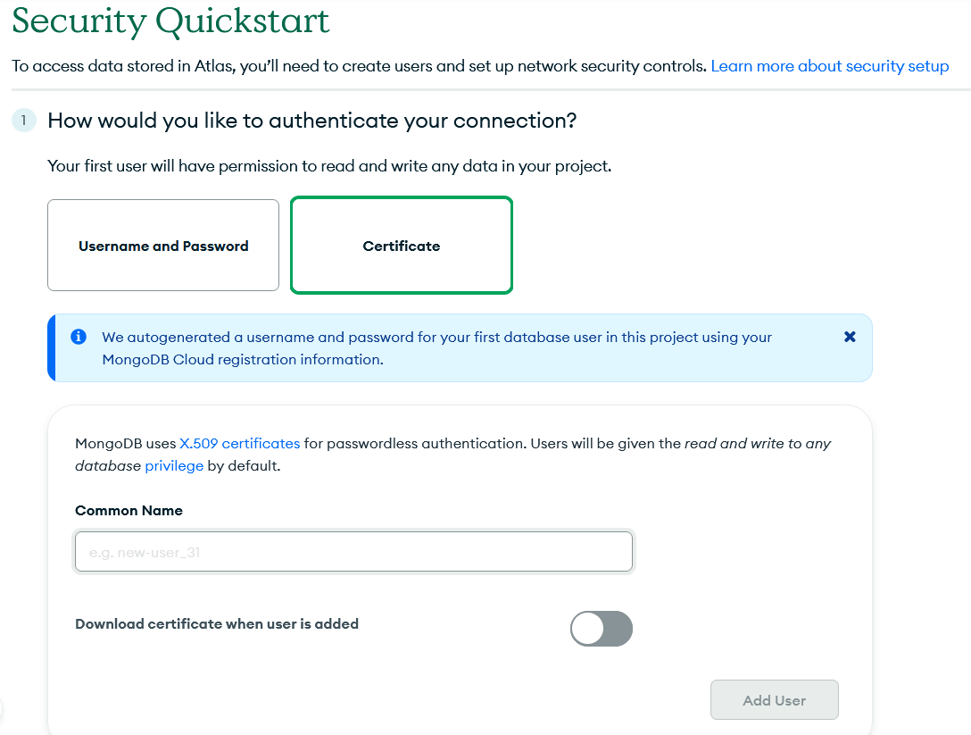Dismiss the autogenerated credentials info banner
The image size is (971, 735).
(x=850, y=337)
